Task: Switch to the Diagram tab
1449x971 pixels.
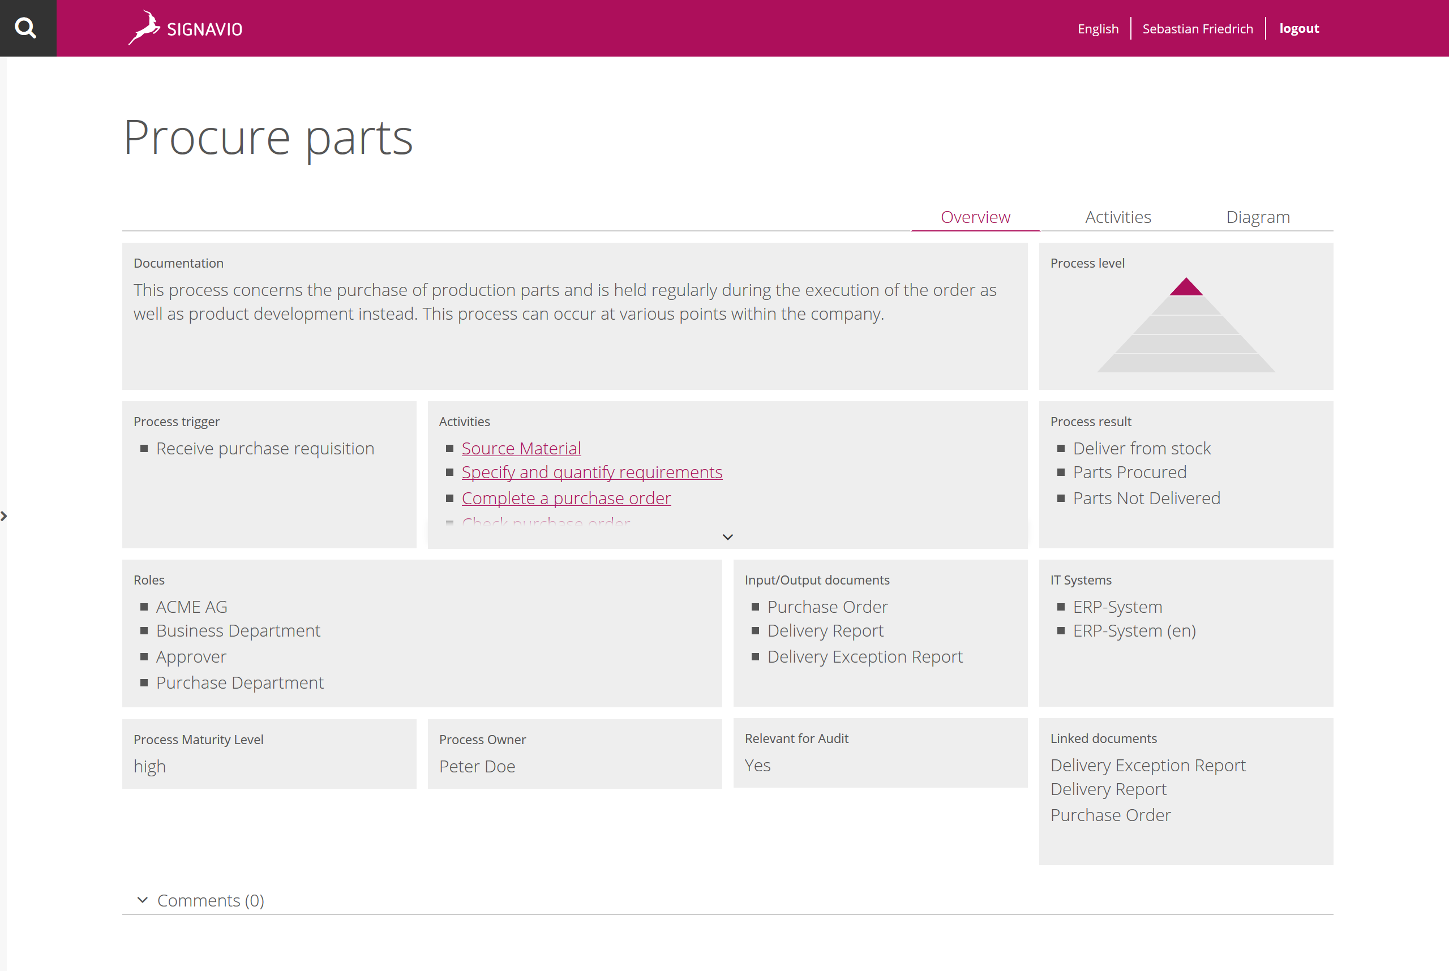Action: 1258,217
